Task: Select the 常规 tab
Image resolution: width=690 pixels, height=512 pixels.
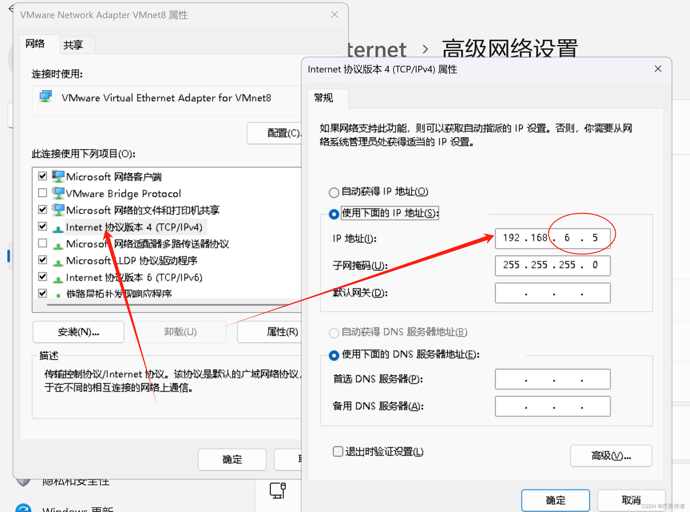Action: pos(323,98)
